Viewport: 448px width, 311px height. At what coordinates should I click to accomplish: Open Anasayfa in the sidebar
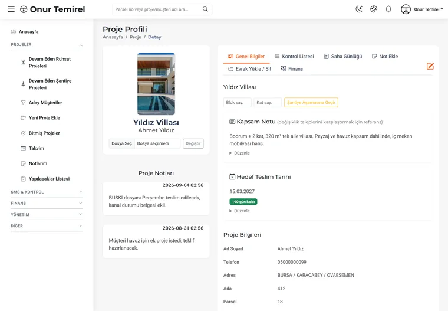click(28, 32)
